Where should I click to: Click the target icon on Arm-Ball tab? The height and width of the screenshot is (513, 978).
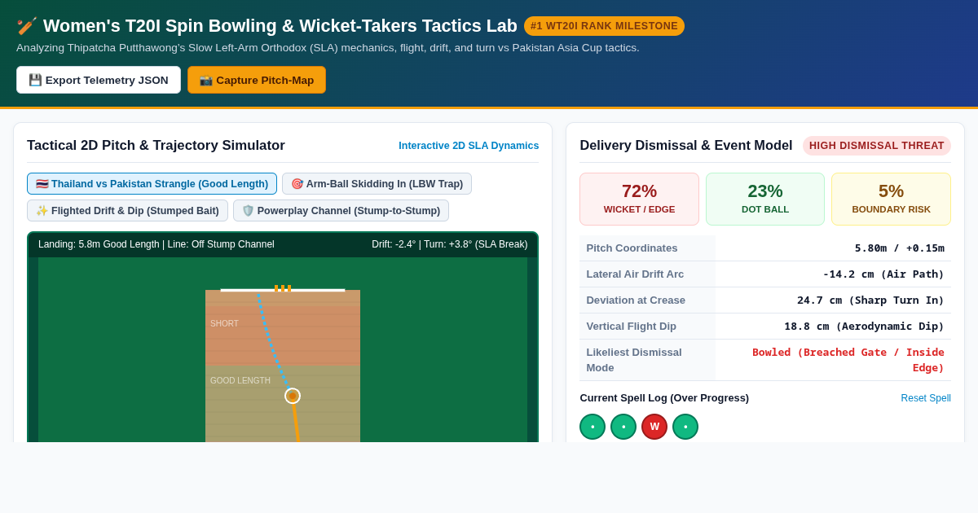297,184
